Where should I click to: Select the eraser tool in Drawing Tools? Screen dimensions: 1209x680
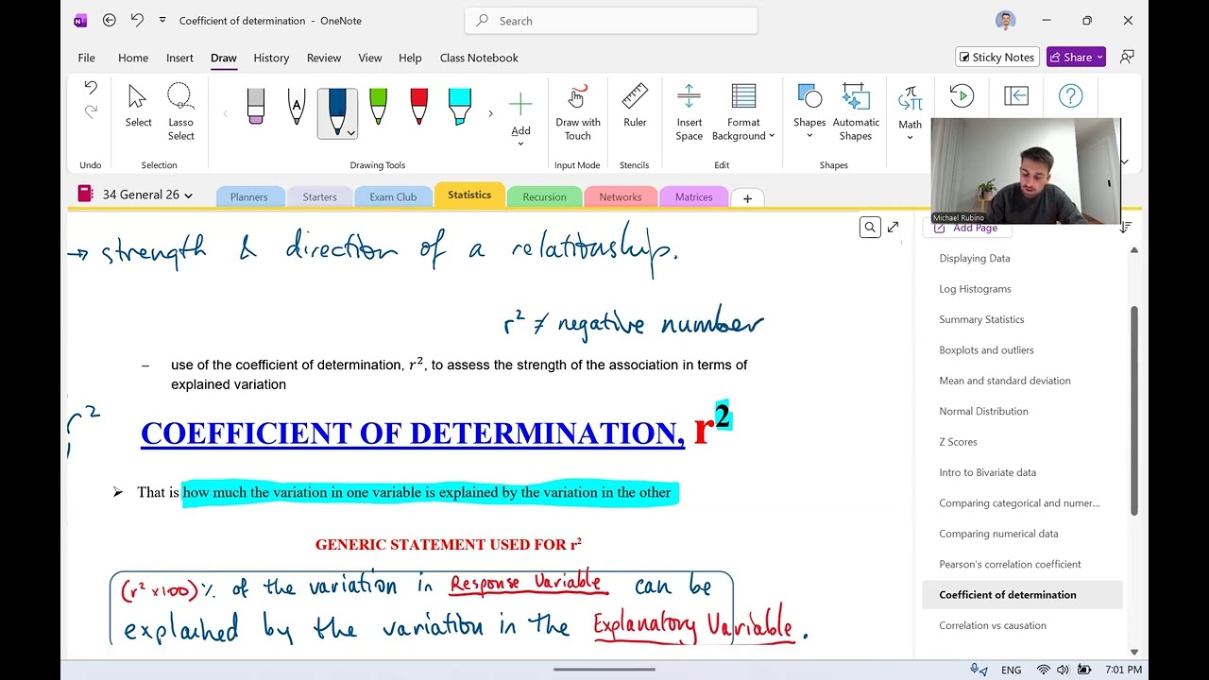256,106
